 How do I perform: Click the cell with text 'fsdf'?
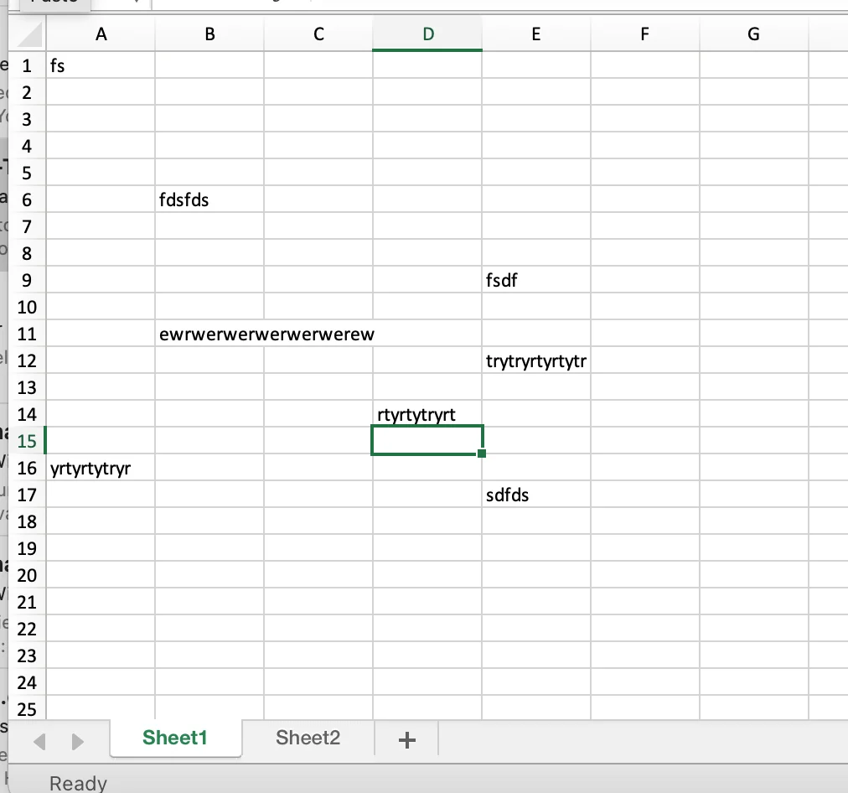pyautogui.click(x=535, y=280)
